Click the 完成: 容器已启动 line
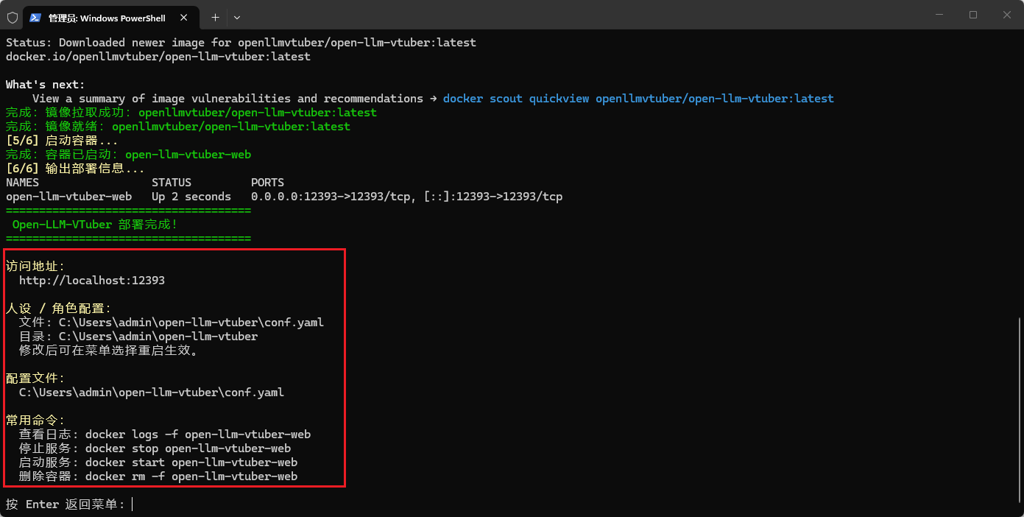The height and width of the screenshot is (517, 1024). point(129,155)
